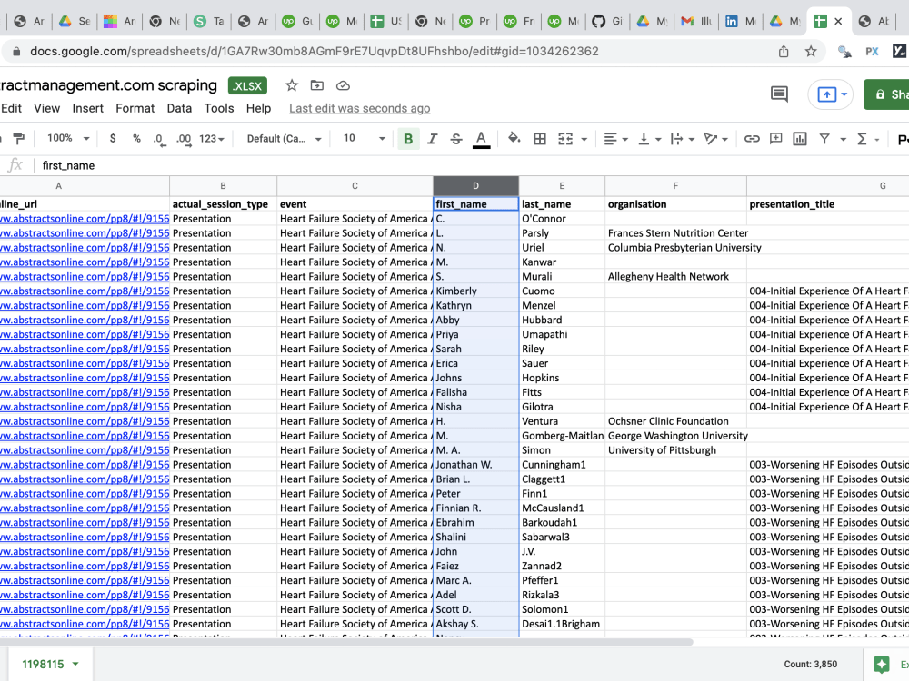Screen dimensions: 909x681
Task: Open font size 10 dropdown
Action: 365,138
